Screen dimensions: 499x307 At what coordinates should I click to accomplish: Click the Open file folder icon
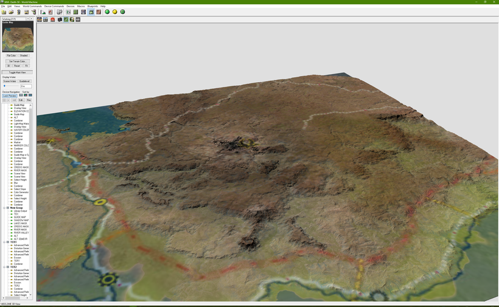tap(11, 12)
